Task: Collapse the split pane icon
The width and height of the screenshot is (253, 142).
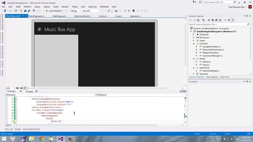Action: click(185, 91)
